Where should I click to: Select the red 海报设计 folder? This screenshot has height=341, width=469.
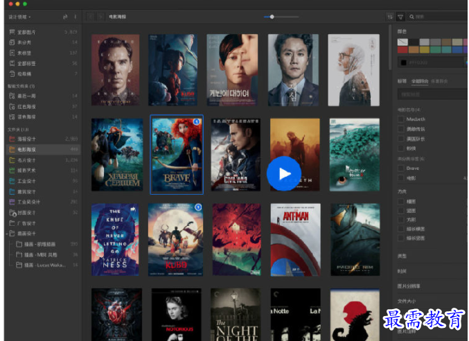click(43, 139)
